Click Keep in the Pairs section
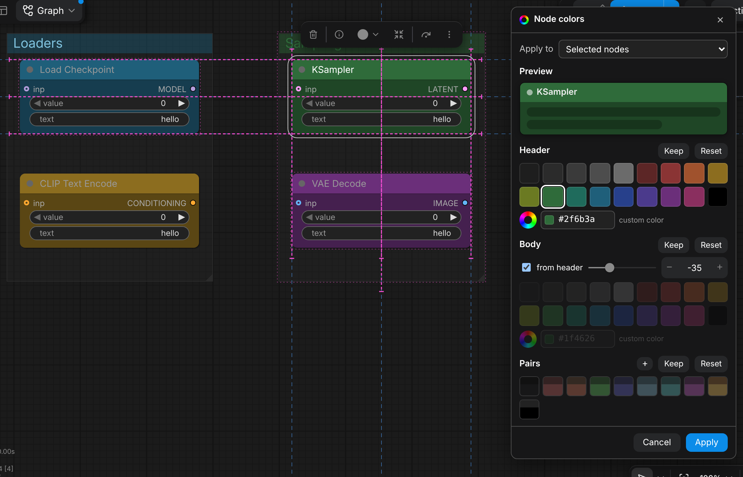The height and width of the screenshot is (477, 743). (673, 364)
